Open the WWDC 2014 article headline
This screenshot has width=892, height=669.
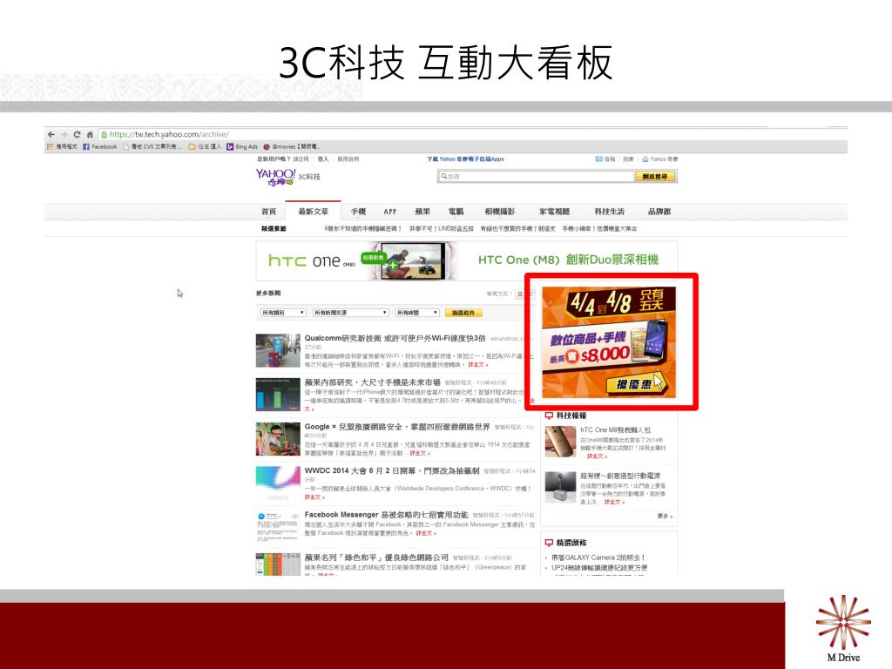(392, 471)
